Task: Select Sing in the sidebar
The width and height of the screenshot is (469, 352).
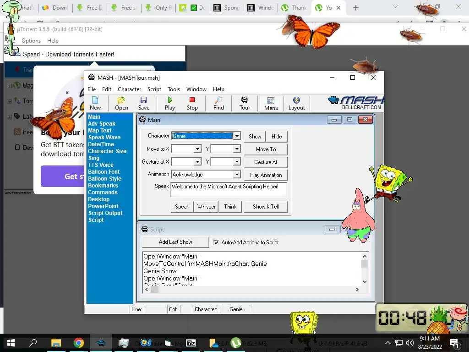Action: click(93, 158)
